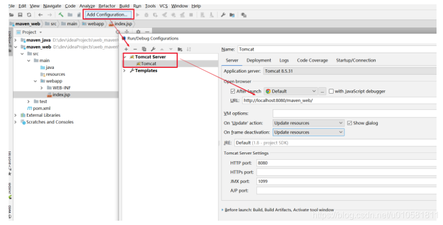Image resolution: width=443 pixels, height=225 pixels.
Task: Click webapp breadcrumb in navigation bar
Action: [93, 24]
